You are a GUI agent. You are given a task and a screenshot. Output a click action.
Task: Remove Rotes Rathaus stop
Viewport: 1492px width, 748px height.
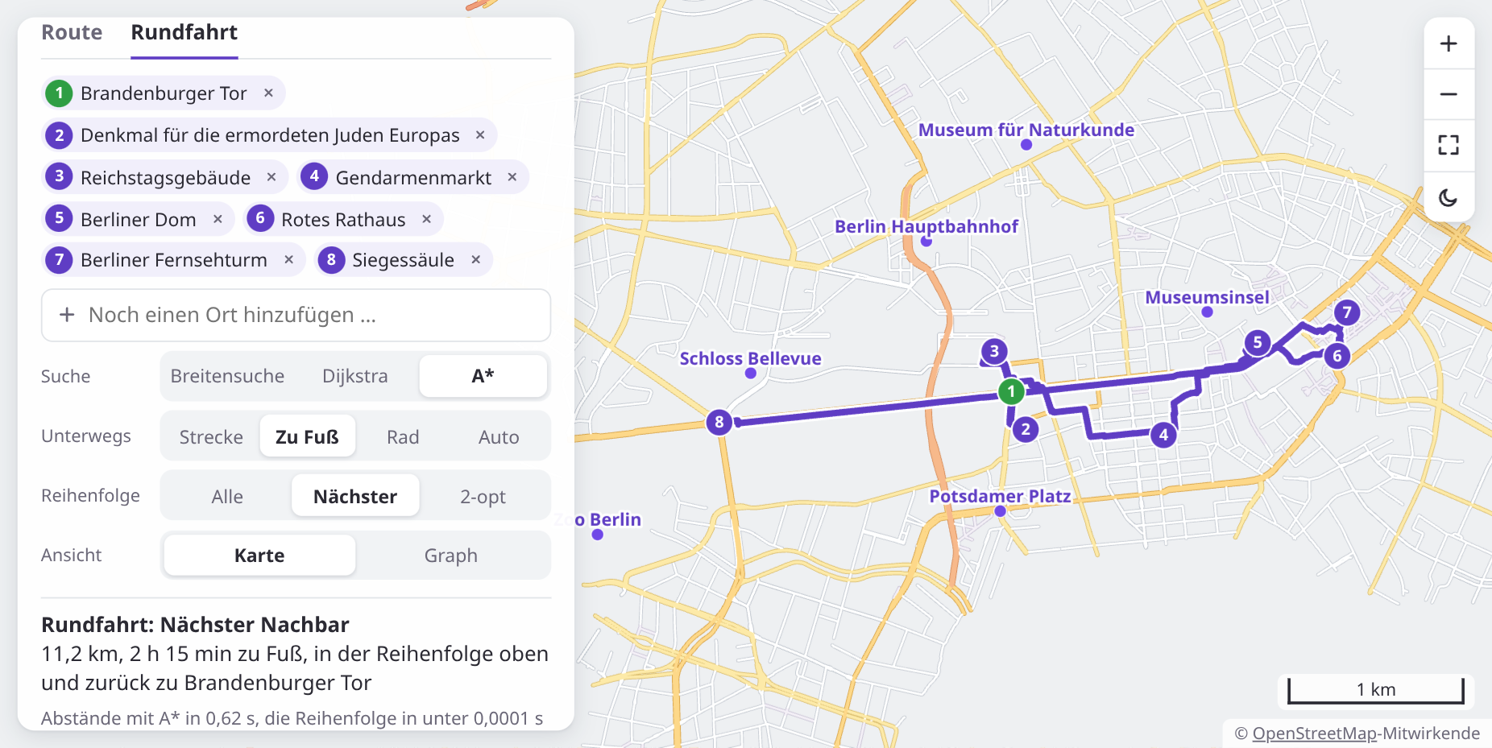(x=427, y=219)
